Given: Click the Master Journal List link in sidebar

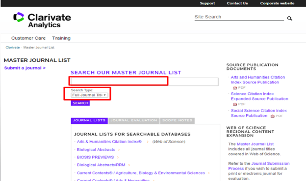Looking at the screenshot, I should (255, 144).
